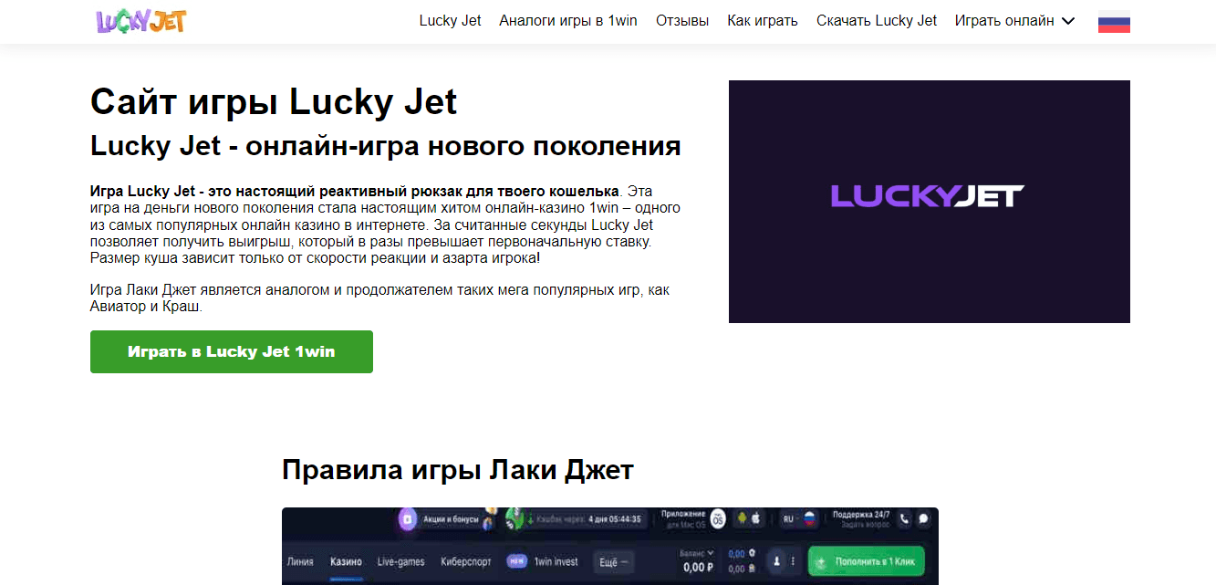The height and width of the screenshot is (585, 1216).
Task: Click the user profile icon in 1win toolbar
Action: pos(775,560)
